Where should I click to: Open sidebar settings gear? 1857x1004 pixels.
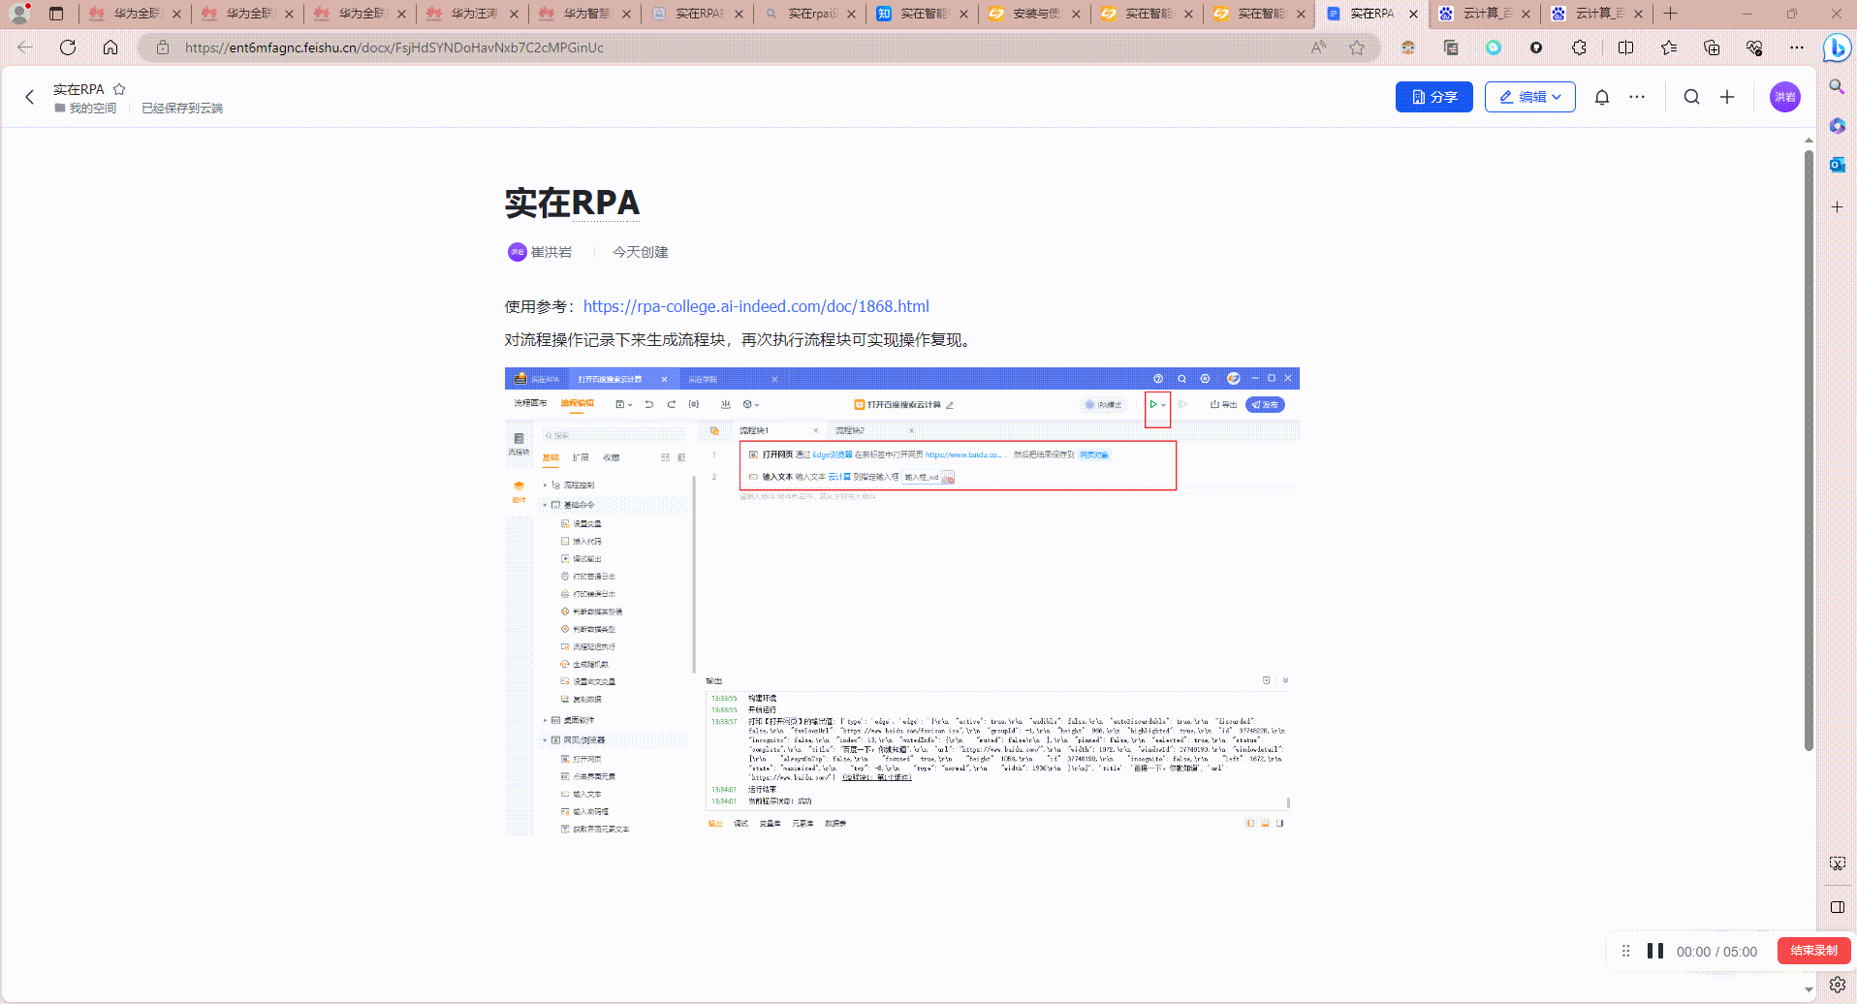[x=1837, y=985]
